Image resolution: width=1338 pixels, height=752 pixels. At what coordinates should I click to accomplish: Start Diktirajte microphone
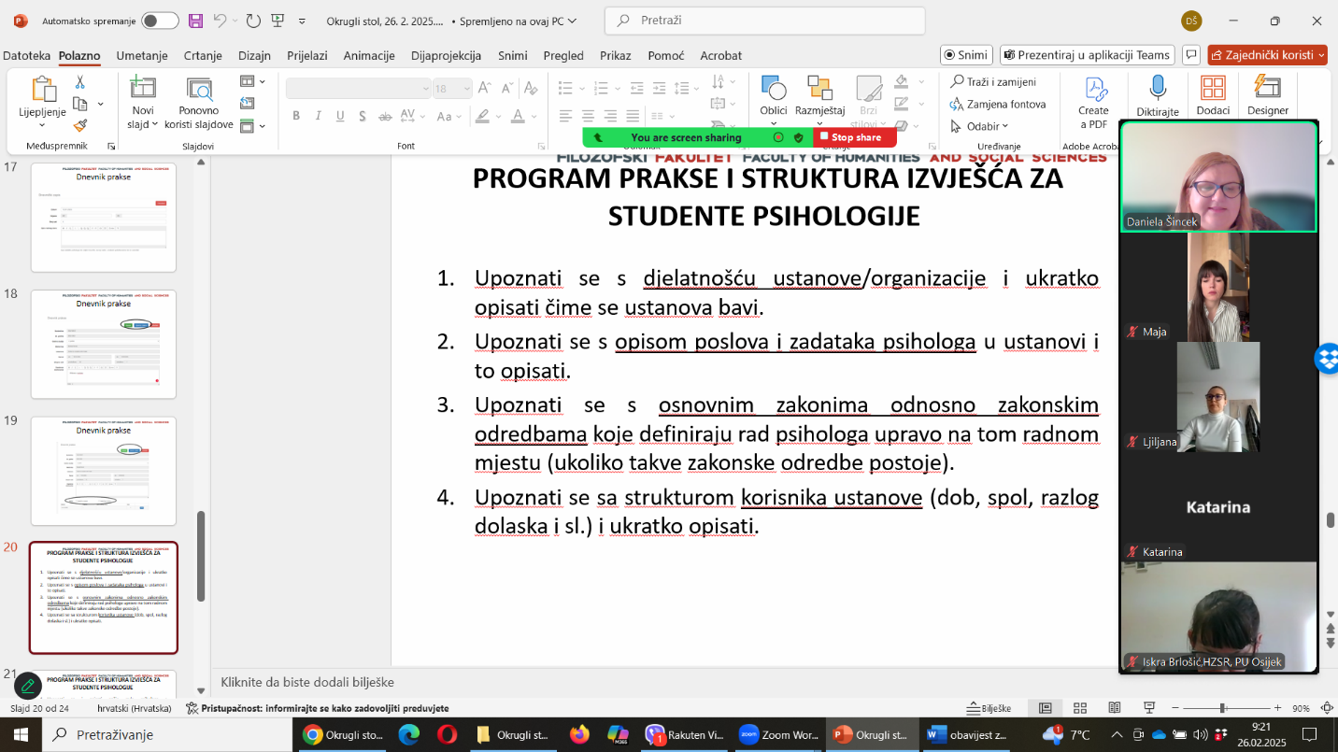click(1158, 96)
